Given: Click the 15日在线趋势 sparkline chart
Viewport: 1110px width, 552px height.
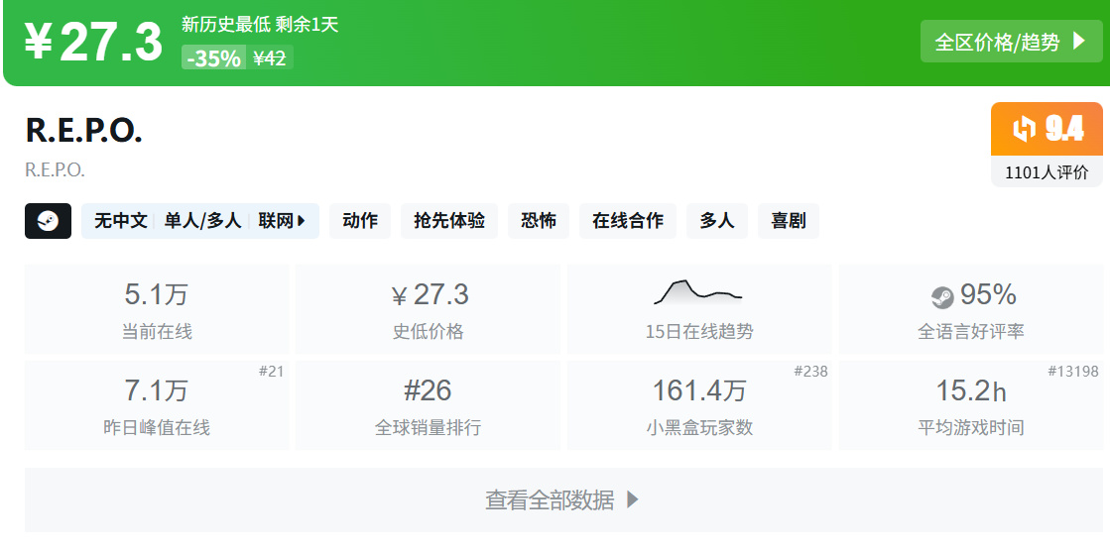Looking at the screenshot, I should click(x=698, y=291).
